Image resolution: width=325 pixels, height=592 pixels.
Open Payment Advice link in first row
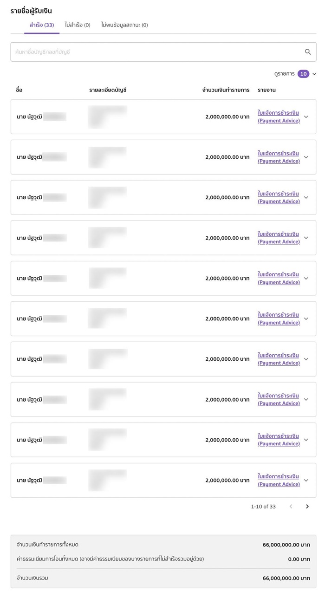coord(279,117)
